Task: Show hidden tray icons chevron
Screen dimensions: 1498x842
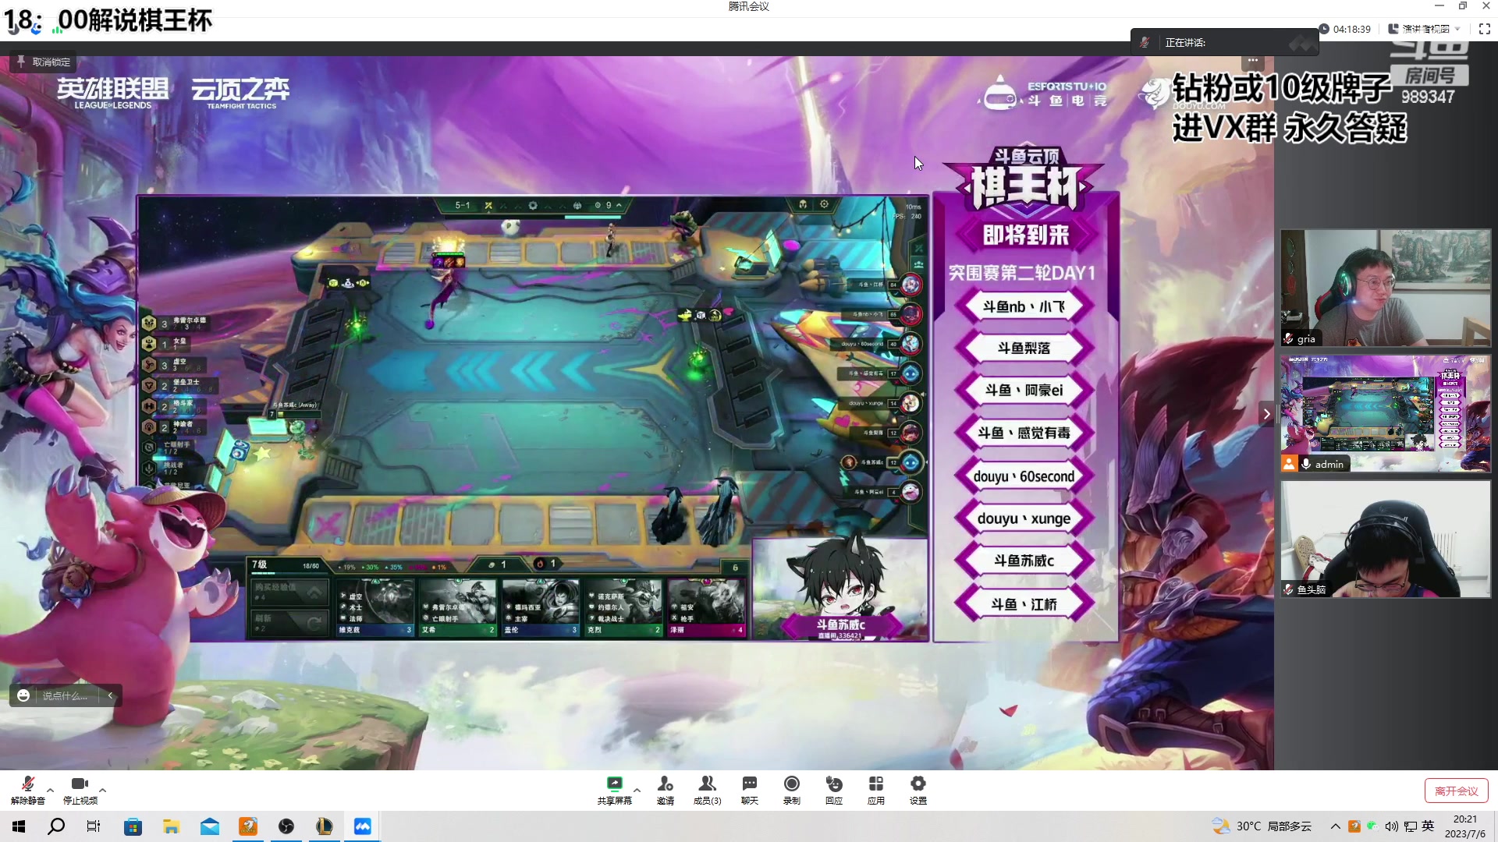Action: pyautogui.click(x=1336, y=826)
